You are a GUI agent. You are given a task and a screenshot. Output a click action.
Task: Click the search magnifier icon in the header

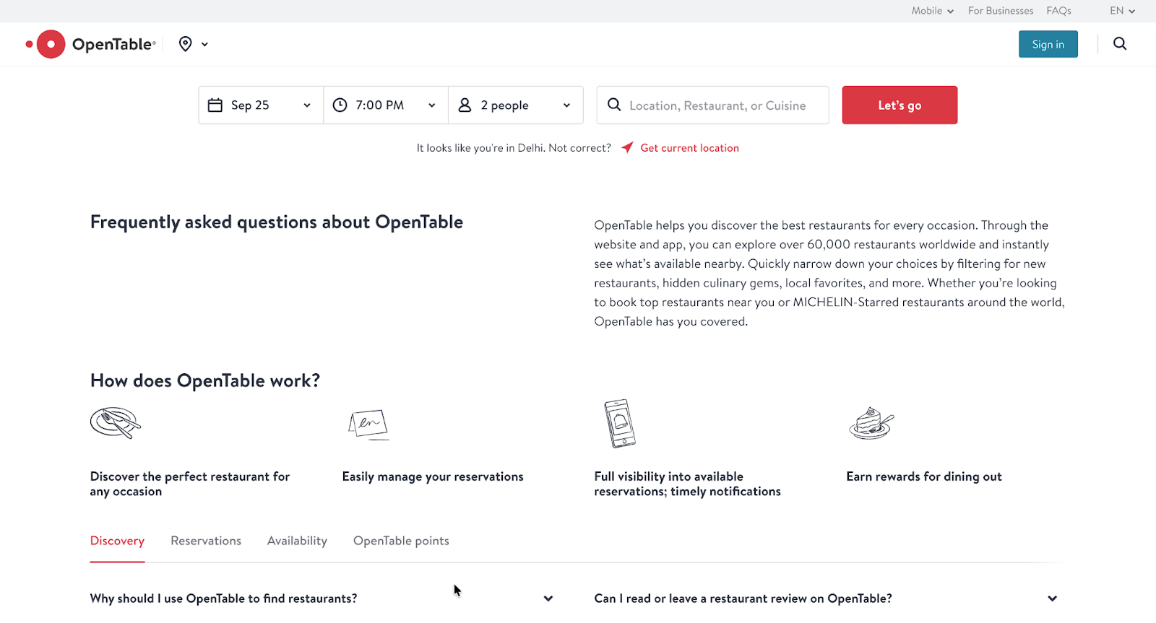click(x=1120, y=44)
